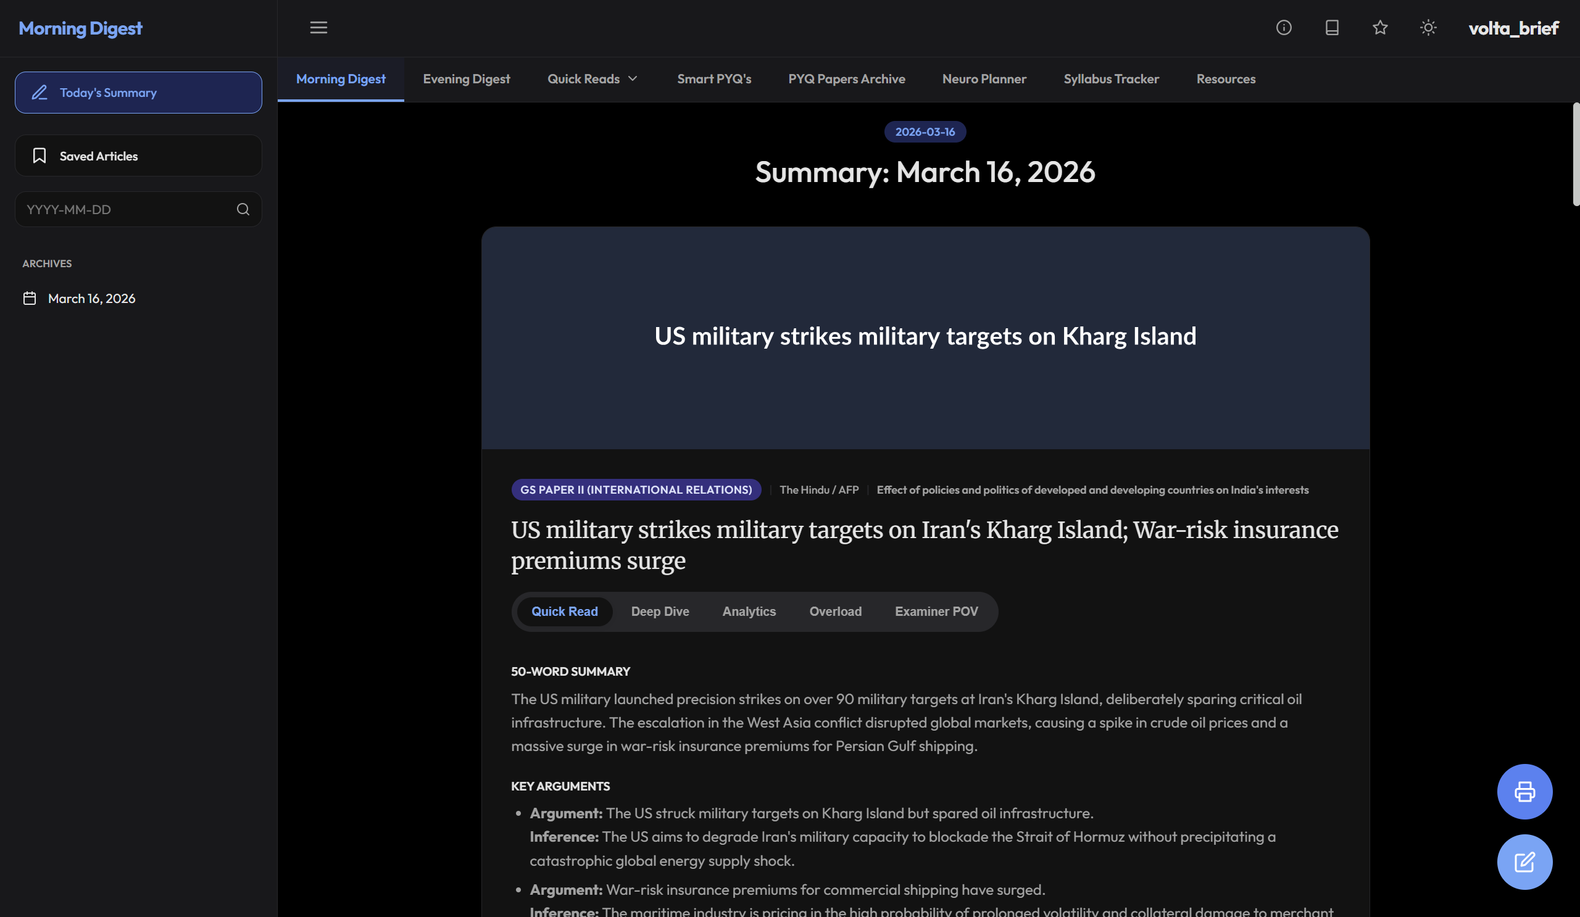Open the Neuro Planner tab
The height and width of the screenshot is (917, 1580).
[x=984, y=79]
